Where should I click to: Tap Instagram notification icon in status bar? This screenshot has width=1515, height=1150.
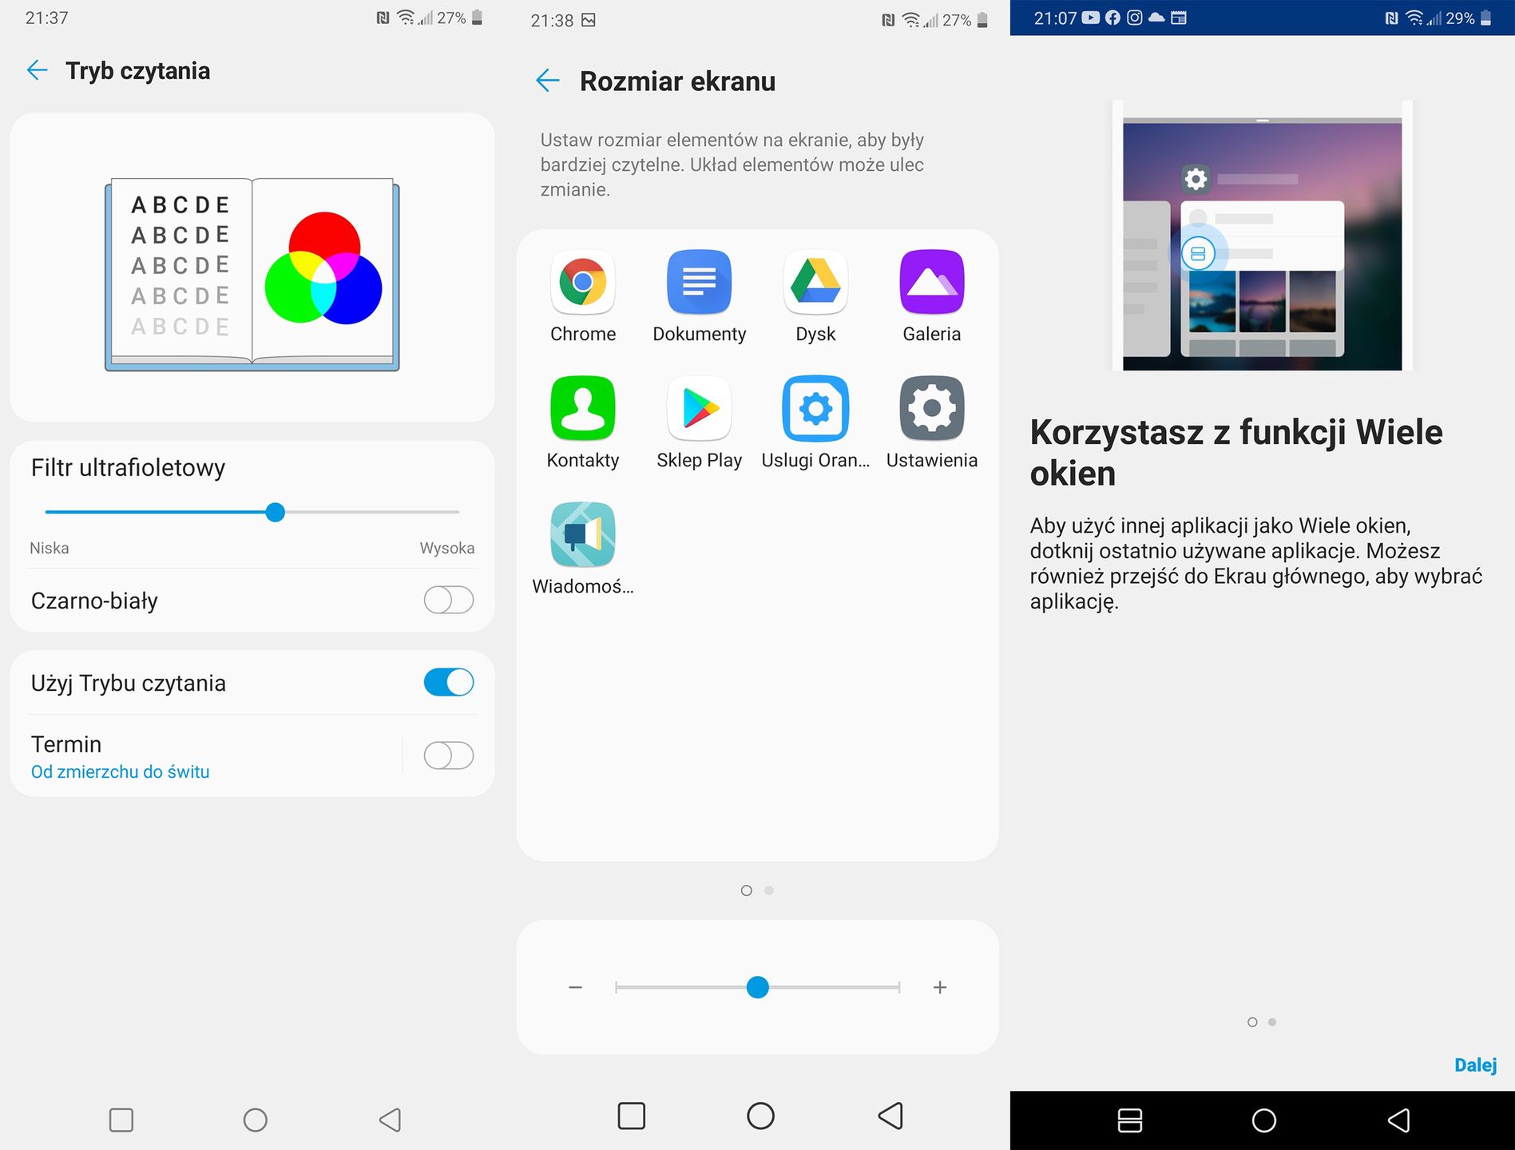(1134, 18)
